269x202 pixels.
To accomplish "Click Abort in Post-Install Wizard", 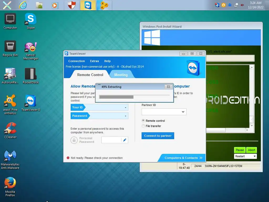I will coord(251,150).
